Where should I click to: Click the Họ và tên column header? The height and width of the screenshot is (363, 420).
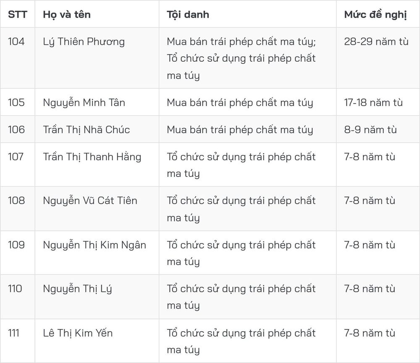pyautogui.click(x=67, y=14)
